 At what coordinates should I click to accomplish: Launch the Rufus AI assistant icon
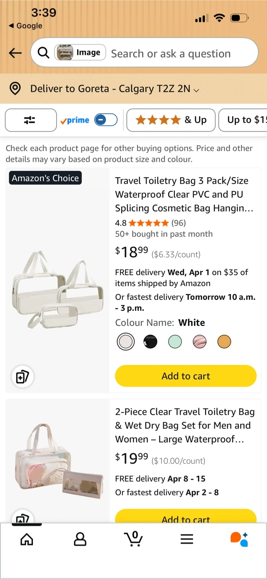(239, 539)
